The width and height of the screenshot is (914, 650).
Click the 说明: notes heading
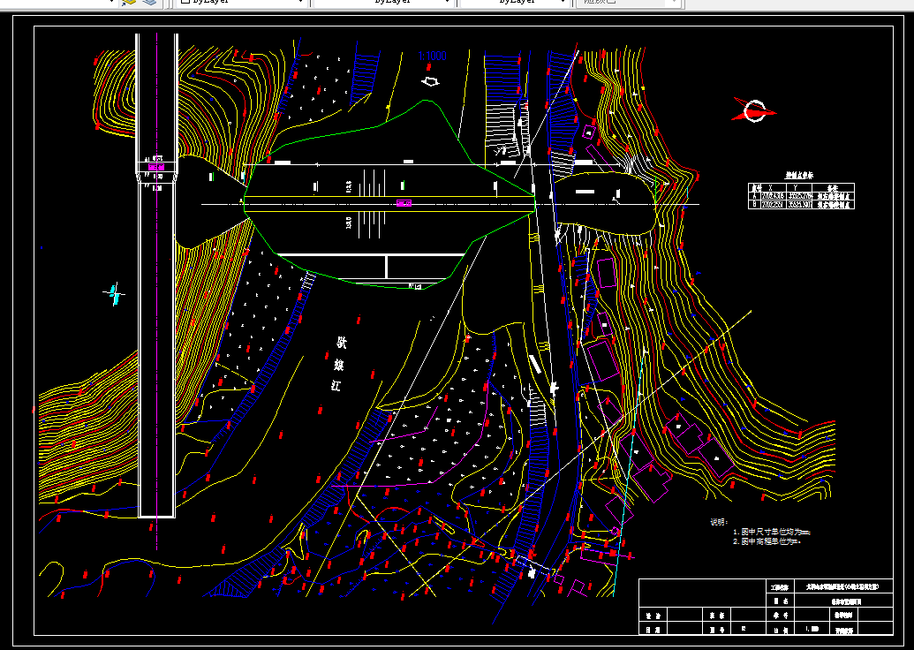point(719,522)
